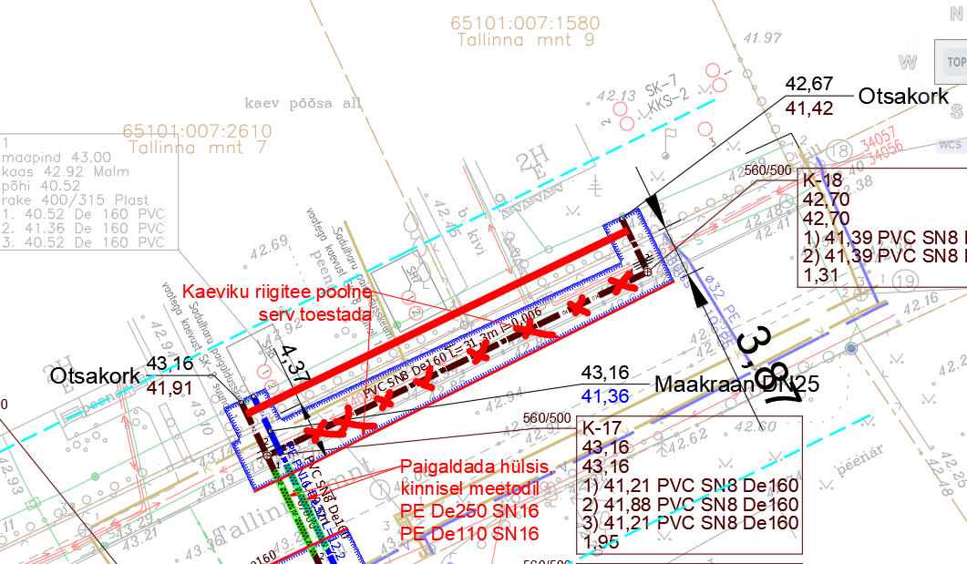Click survey height 42.69
This screenshot has height=564, width=967.
tap(270, 247)
